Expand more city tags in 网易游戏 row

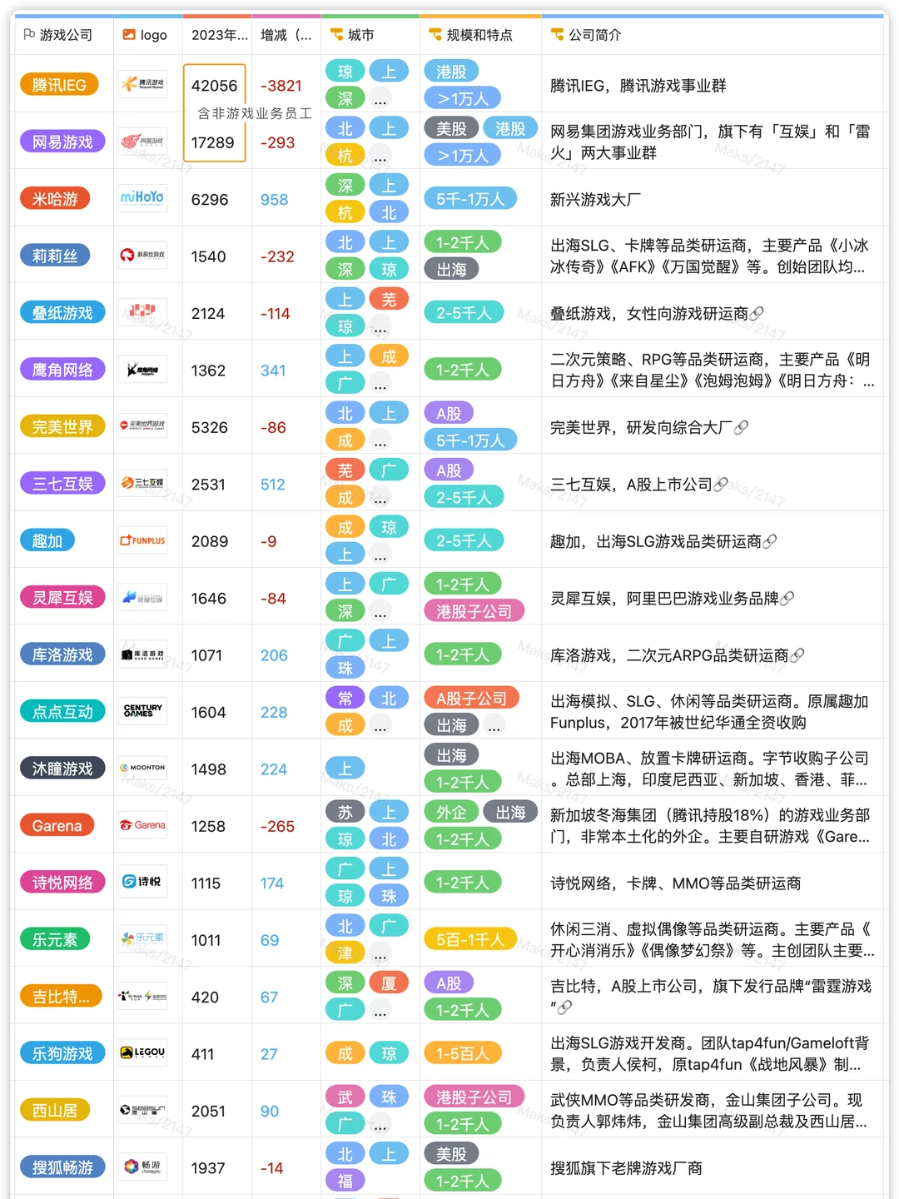[380, 156]
